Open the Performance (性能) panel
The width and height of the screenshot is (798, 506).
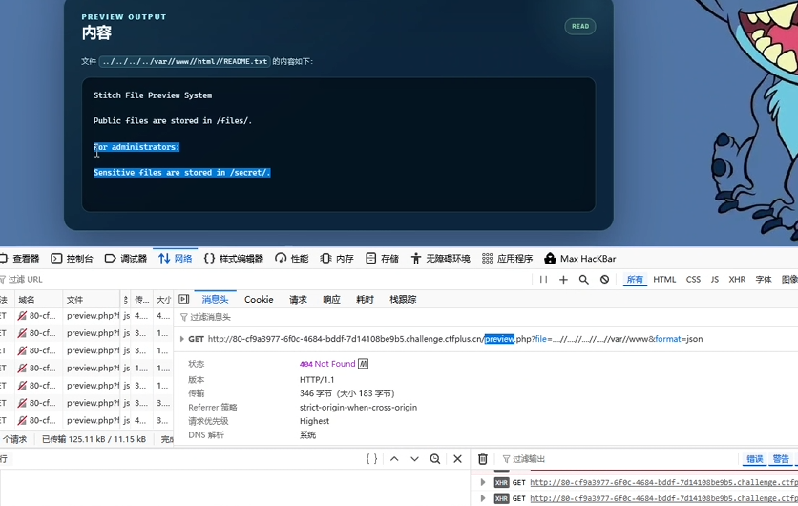point(292,259)
